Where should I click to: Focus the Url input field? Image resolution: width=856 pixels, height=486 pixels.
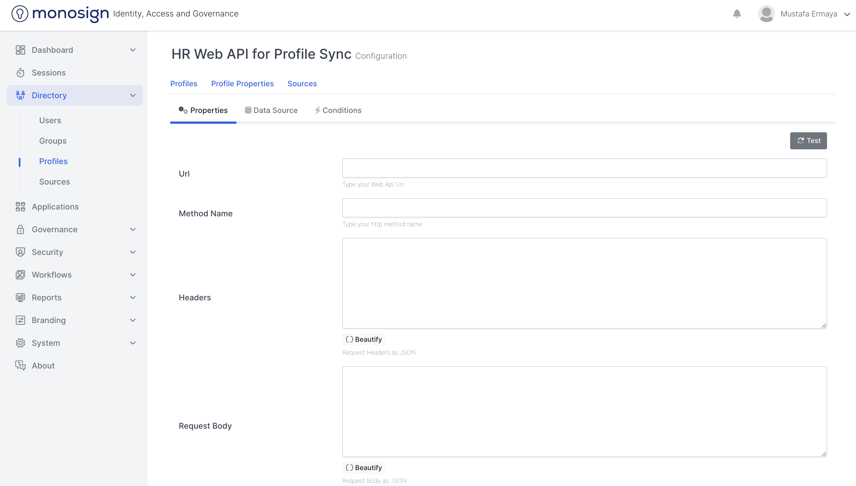coord(584,168)
